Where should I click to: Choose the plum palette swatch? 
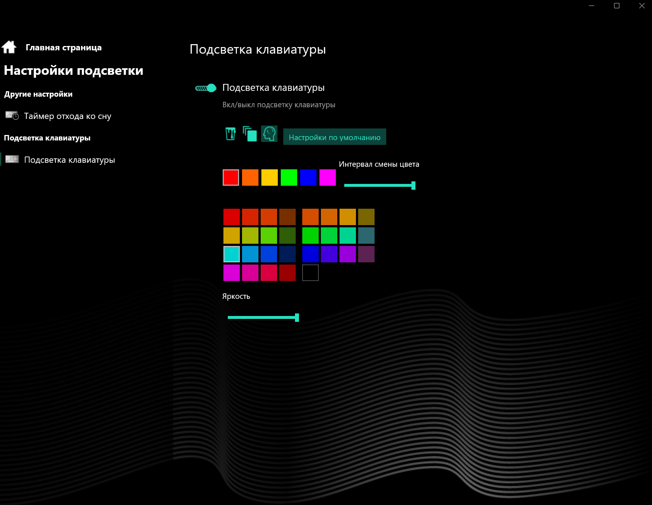pyautogui.click(x=367, y=254)
